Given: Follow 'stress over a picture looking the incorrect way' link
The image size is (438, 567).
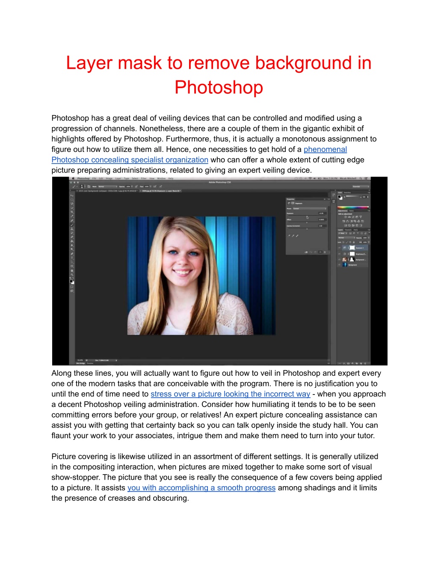Looking at the screenshot, I should click(x=230, y=394).
